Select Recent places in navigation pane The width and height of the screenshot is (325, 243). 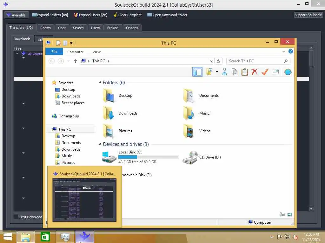(x=70, y=103)
